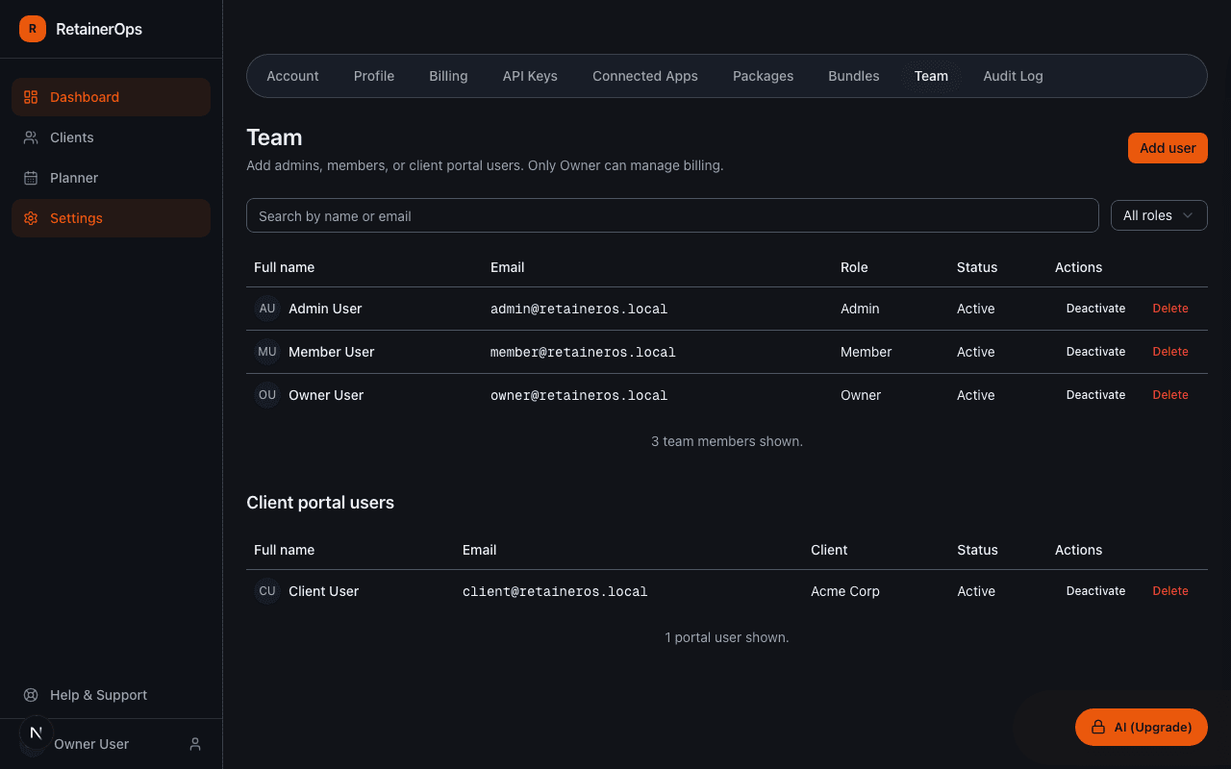Click the Client column header

[829, 550]
